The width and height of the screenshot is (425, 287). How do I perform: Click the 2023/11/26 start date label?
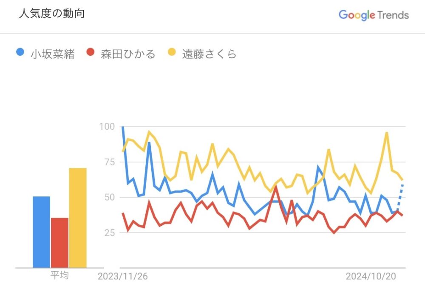point(123,277)
